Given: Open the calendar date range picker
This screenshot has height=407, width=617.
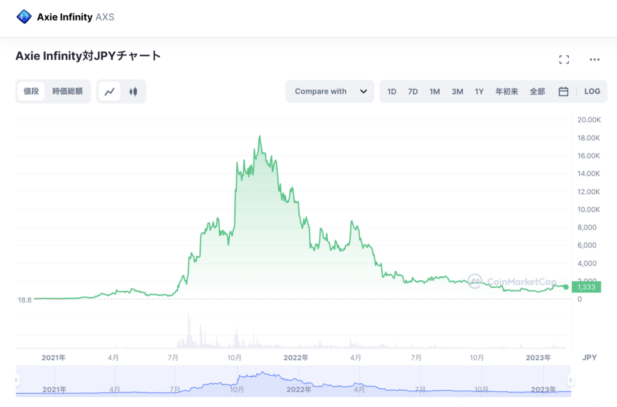Looking at the screenshot, I should 563,92.
